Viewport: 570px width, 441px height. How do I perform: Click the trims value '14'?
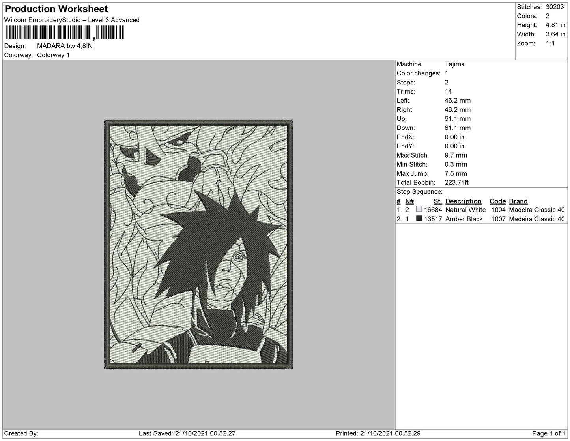click(448, 91)
